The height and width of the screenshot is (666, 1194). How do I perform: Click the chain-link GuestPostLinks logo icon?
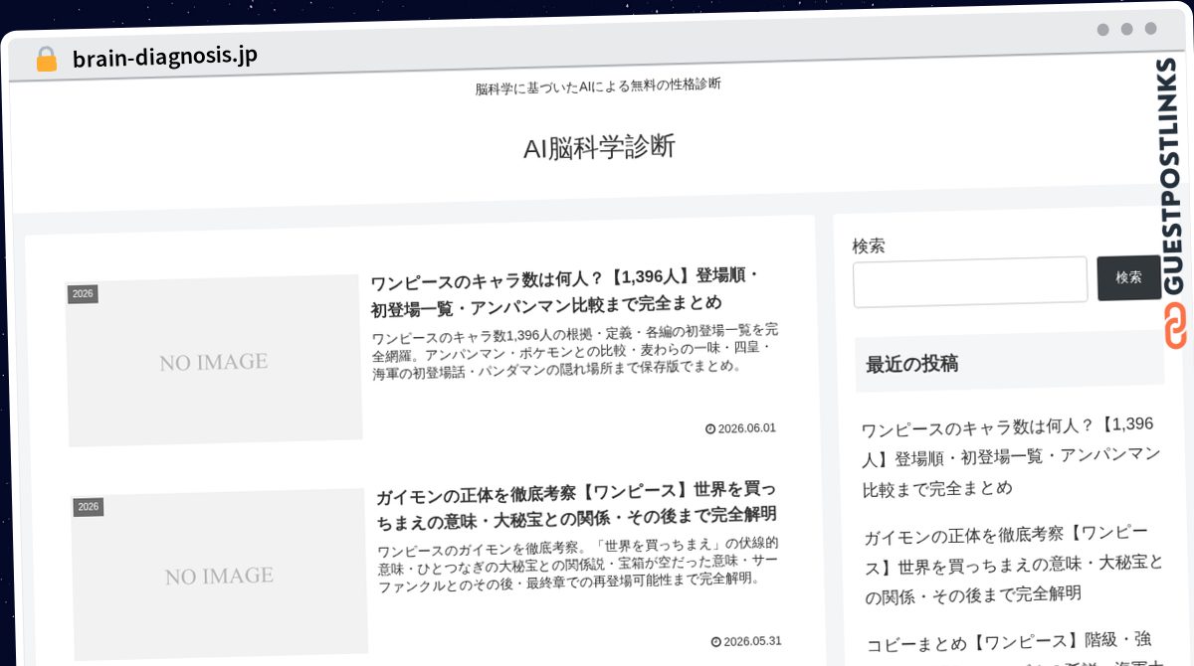click(x=1176, y=325)
